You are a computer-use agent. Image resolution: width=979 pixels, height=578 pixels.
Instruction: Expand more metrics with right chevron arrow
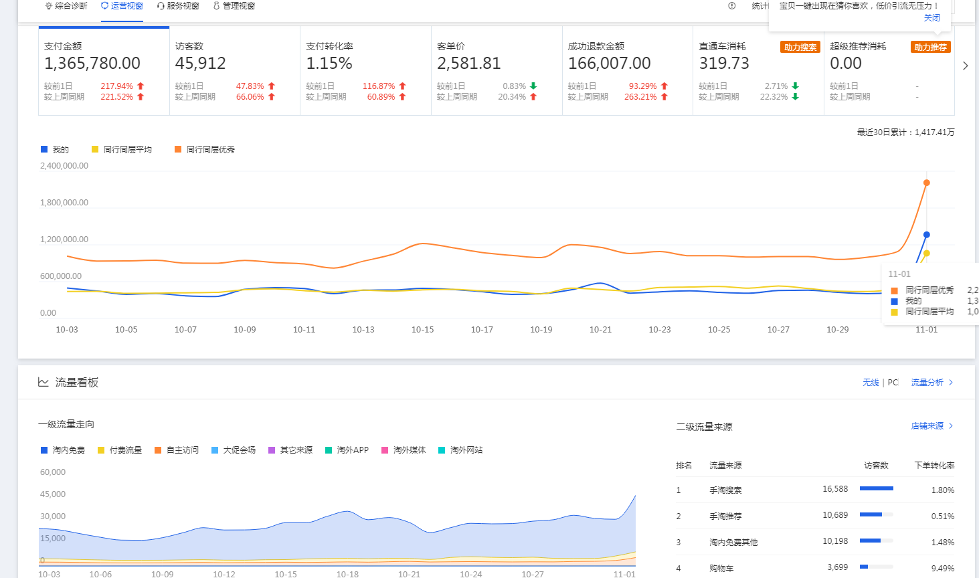(x=965, y=66)
